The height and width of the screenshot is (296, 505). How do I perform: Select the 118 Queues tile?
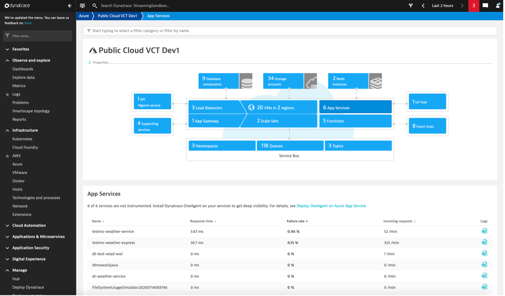click(290, 146)
